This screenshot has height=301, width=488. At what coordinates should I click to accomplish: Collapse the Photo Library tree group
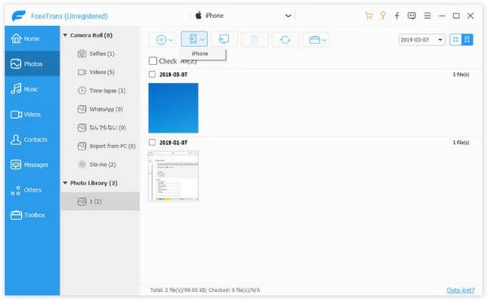[x=65, y=183]
